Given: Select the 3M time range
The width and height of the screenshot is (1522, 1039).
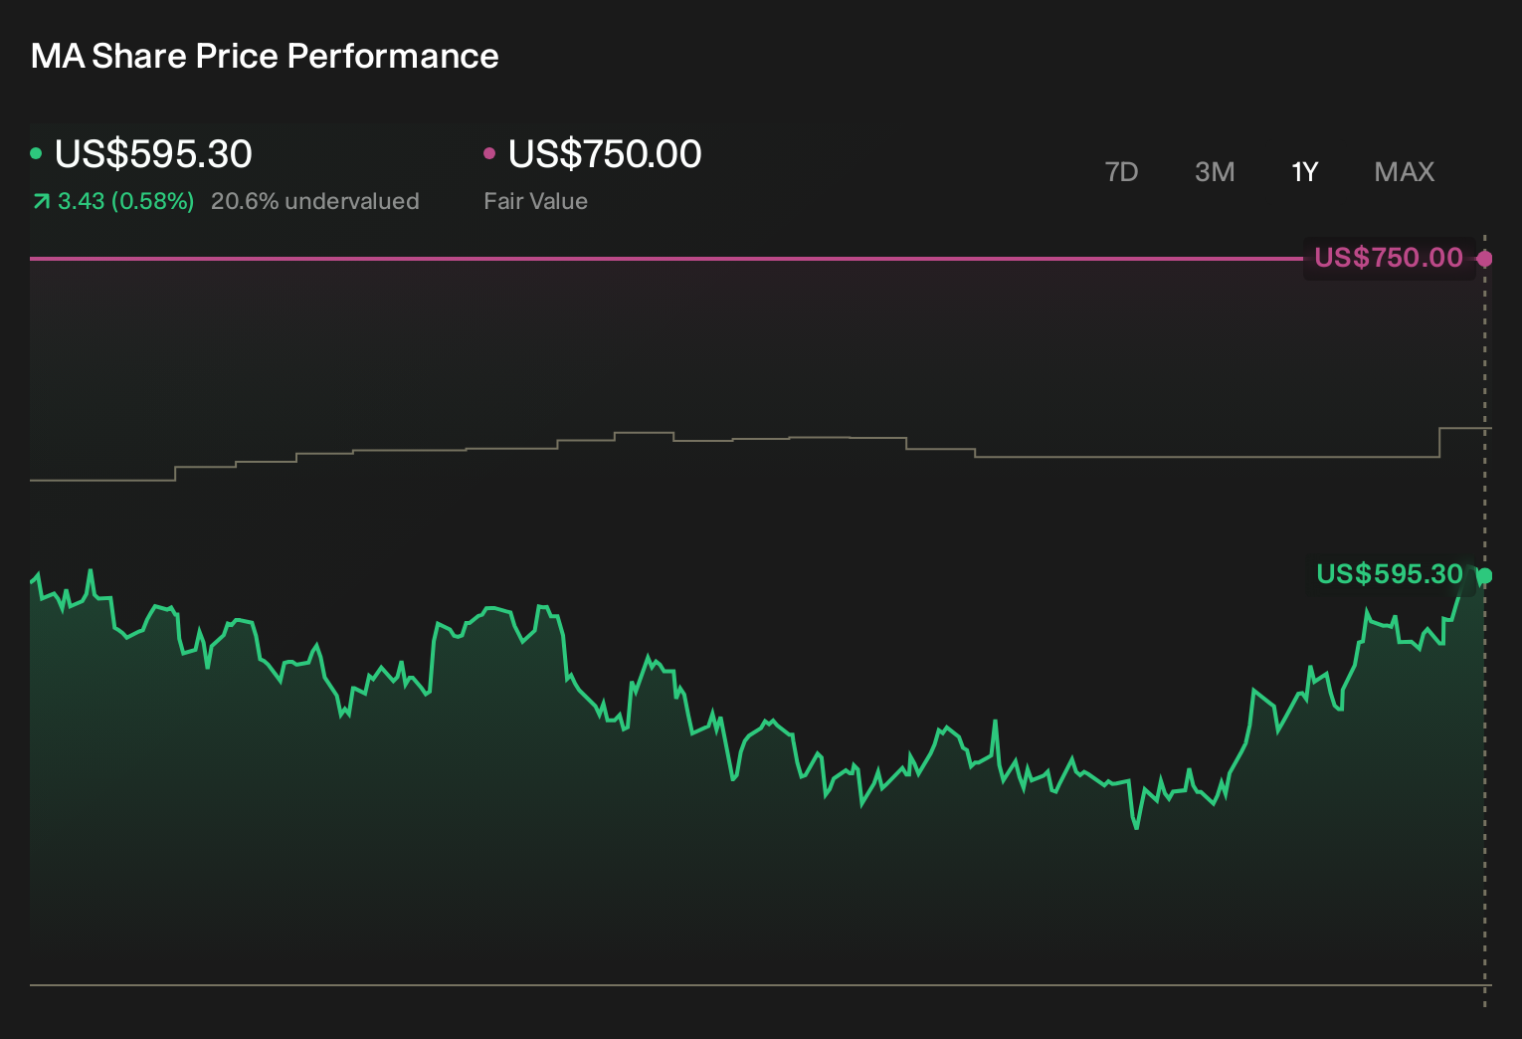Looking at the screenshot, I should (1215, 172).
